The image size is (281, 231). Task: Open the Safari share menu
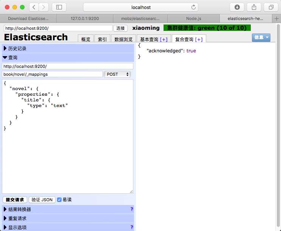(x=254, y=7)
